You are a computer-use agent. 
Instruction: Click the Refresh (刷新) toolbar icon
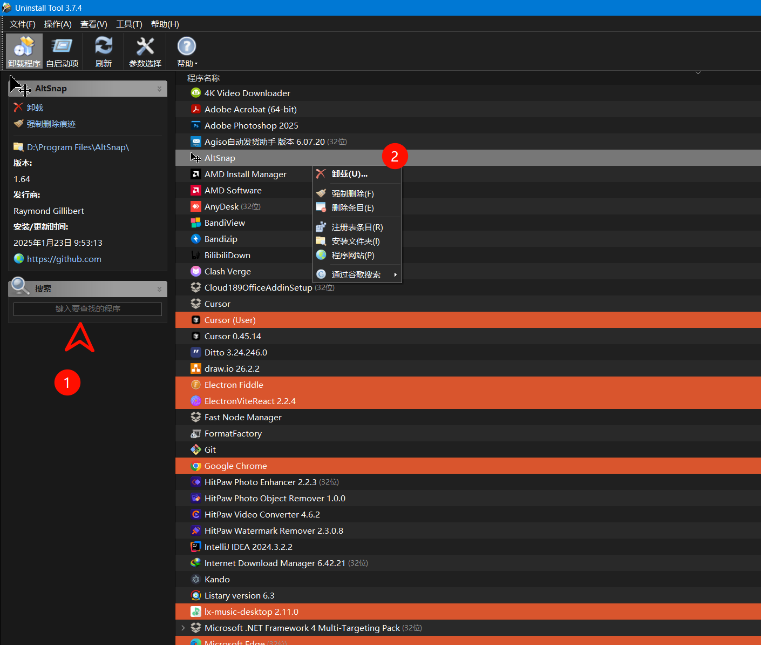(x=104, y=51)
